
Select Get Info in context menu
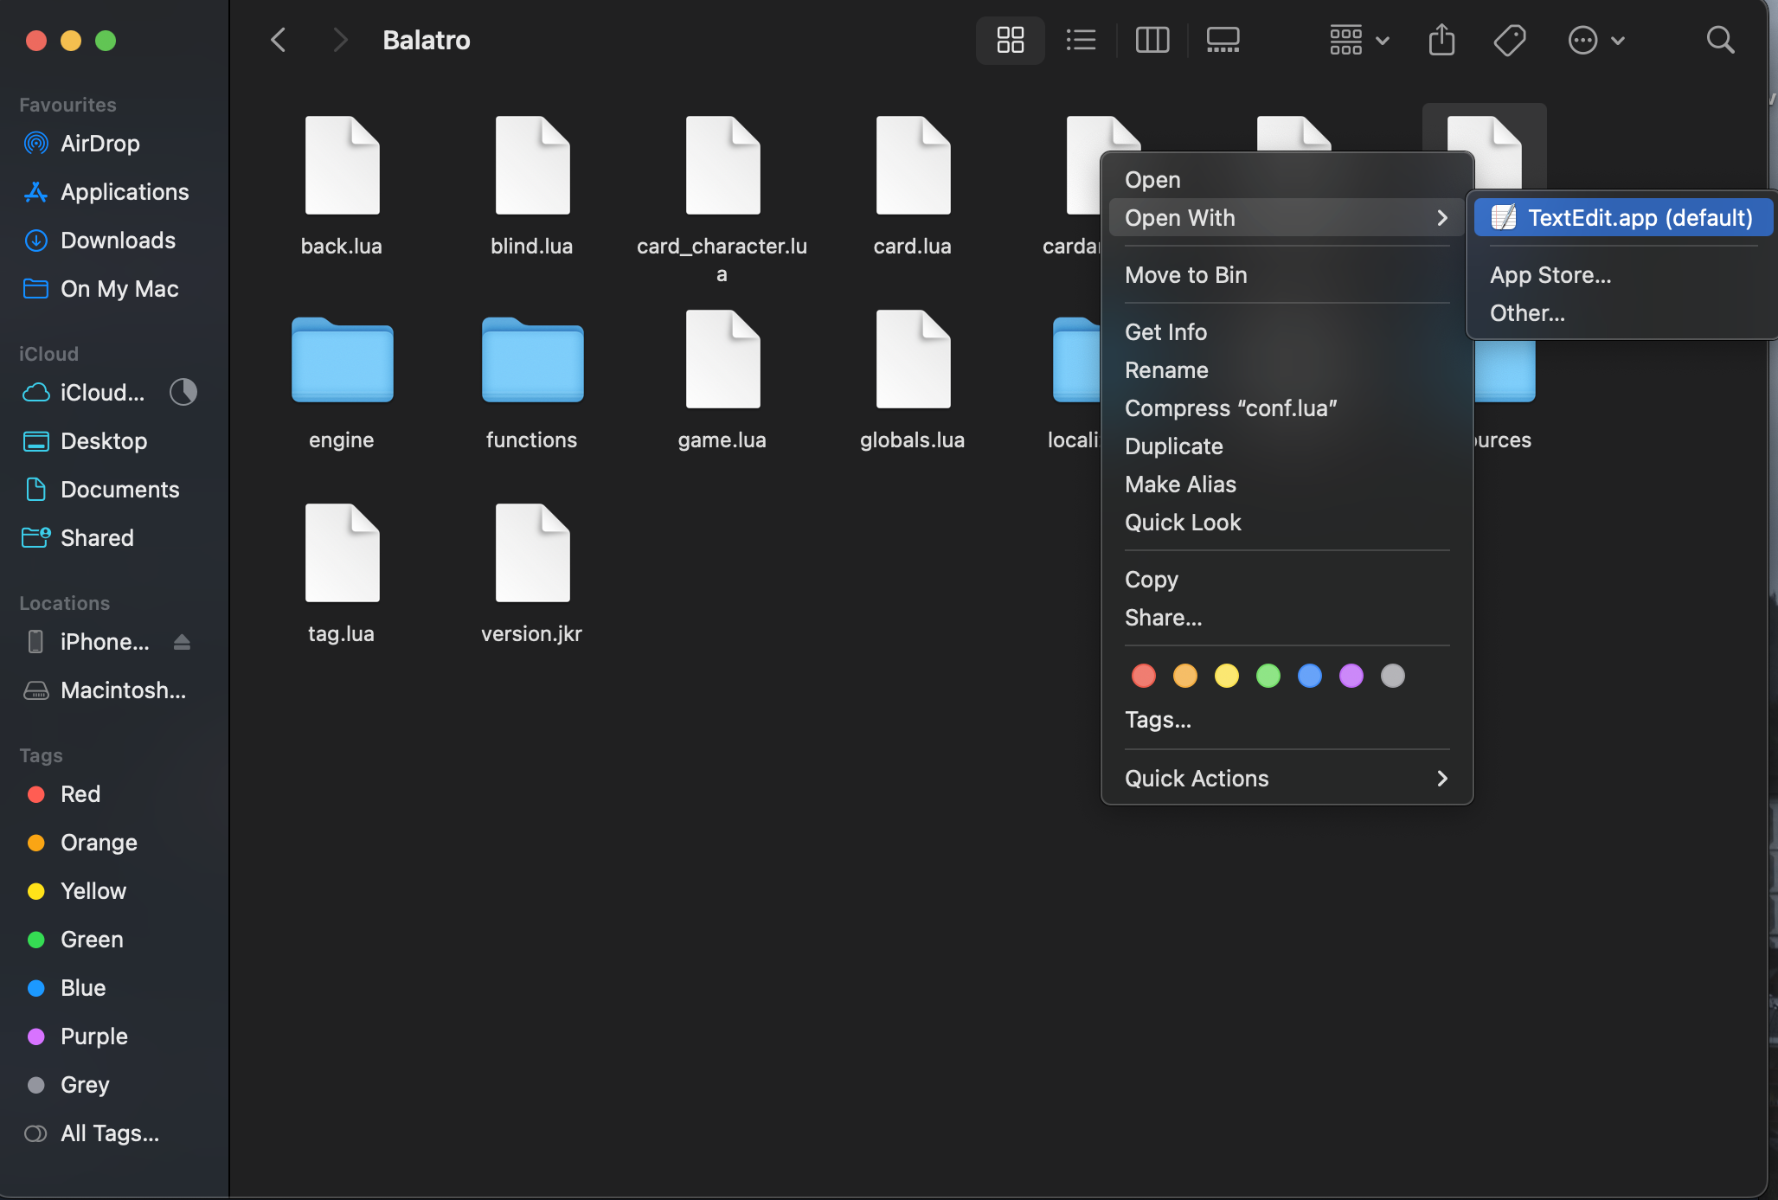click(x=1165, y=332)
